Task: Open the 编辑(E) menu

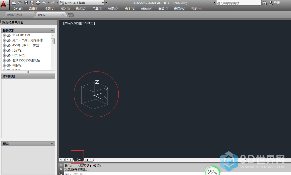Action: [33, 9]
